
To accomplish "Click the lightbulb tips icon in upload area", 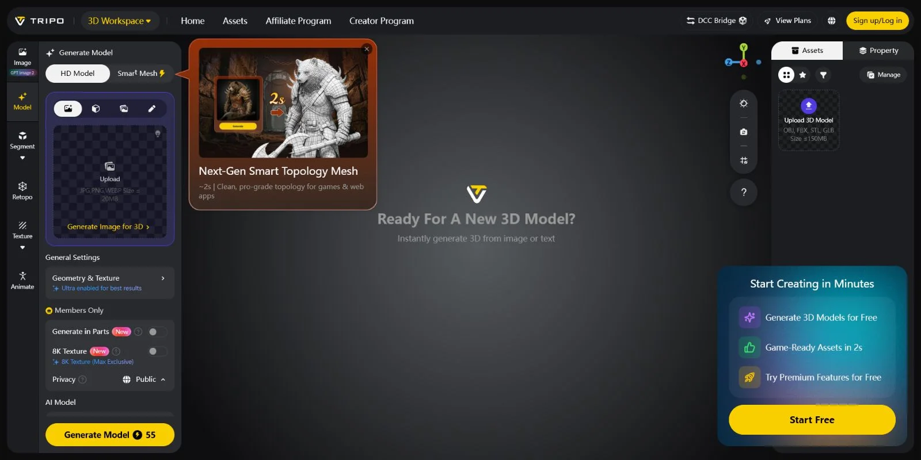I will tap(157, 133).
